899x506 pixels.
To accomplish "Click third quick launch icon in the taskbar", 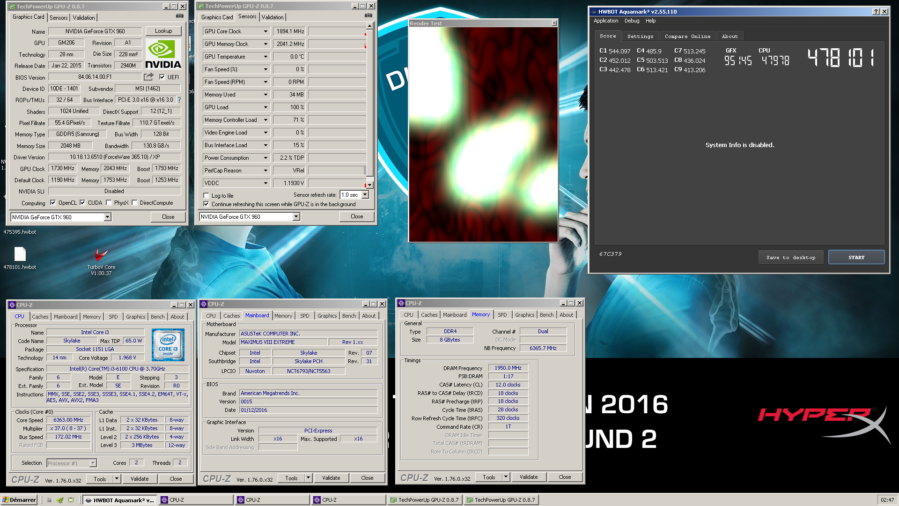I will [x=71, y=500].
